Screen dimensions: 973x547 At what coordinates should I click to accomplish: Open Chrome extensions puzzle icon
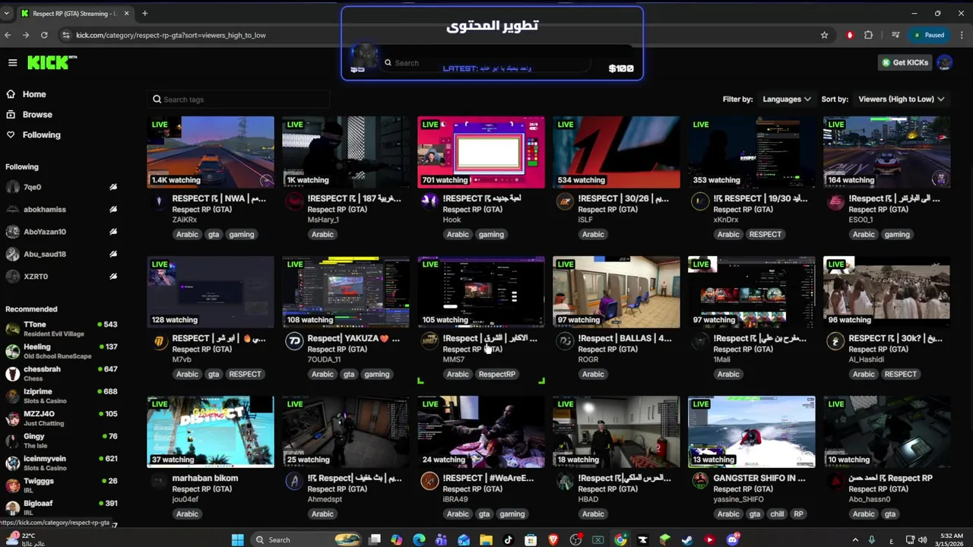click(x=869, y=35)
